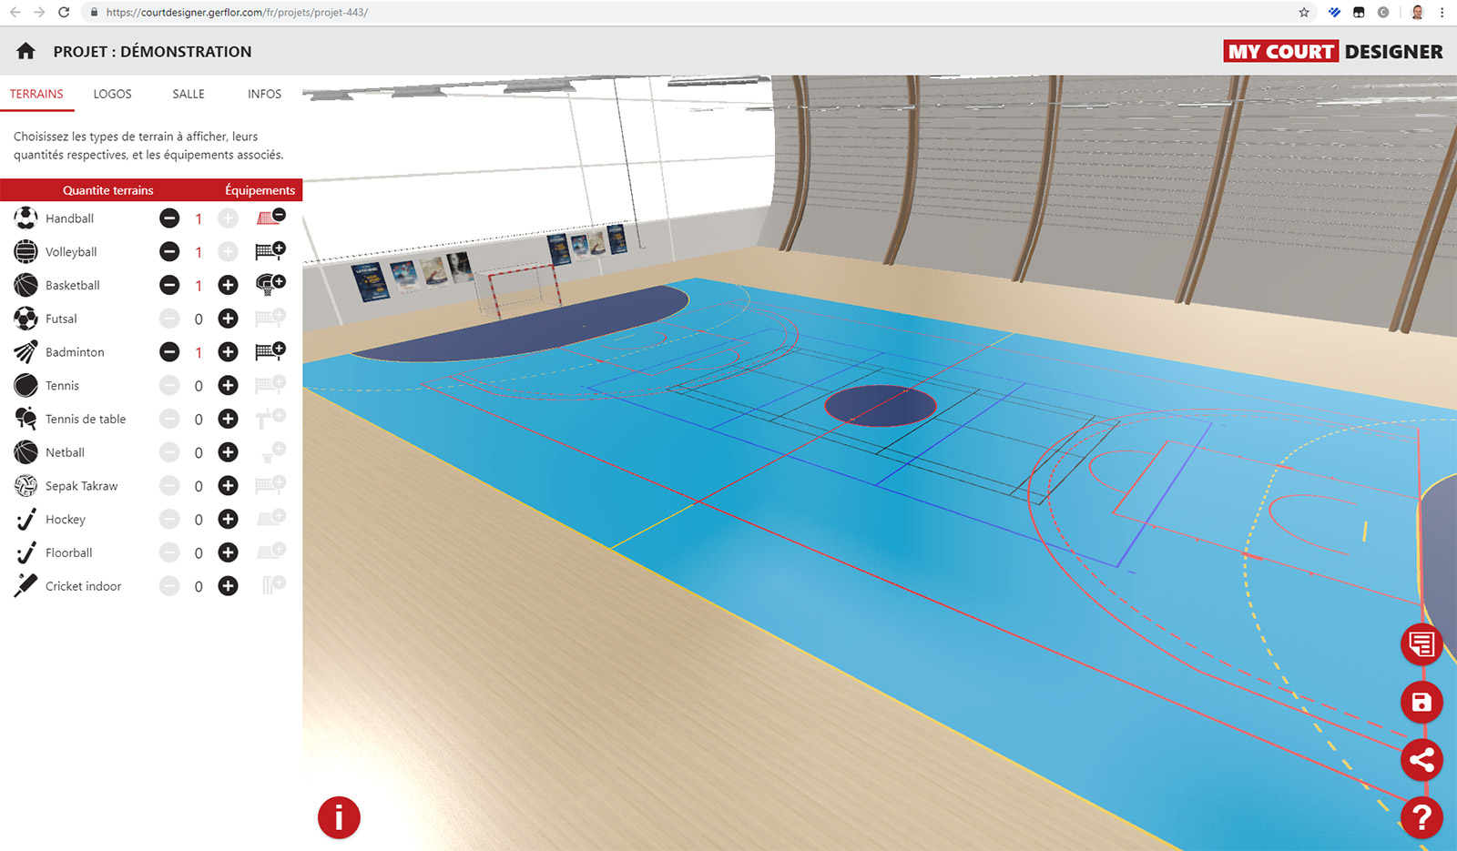Add badminton net equipment
The width and height of the screenshot is (1457, 851).
(270, 351)
